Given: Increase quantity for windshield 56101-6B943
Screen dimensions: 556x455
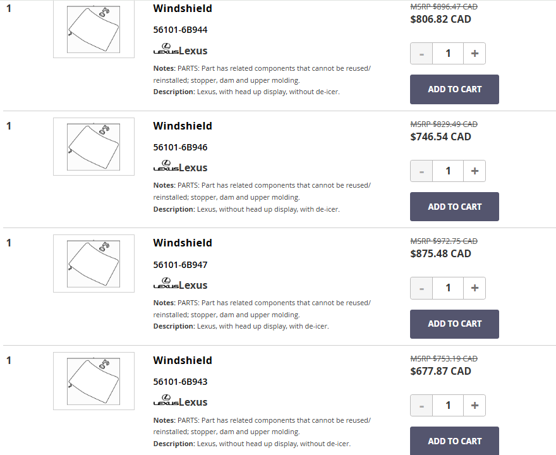Looking at the screenshot, I should pyautogui.click(x=474, y=405).
